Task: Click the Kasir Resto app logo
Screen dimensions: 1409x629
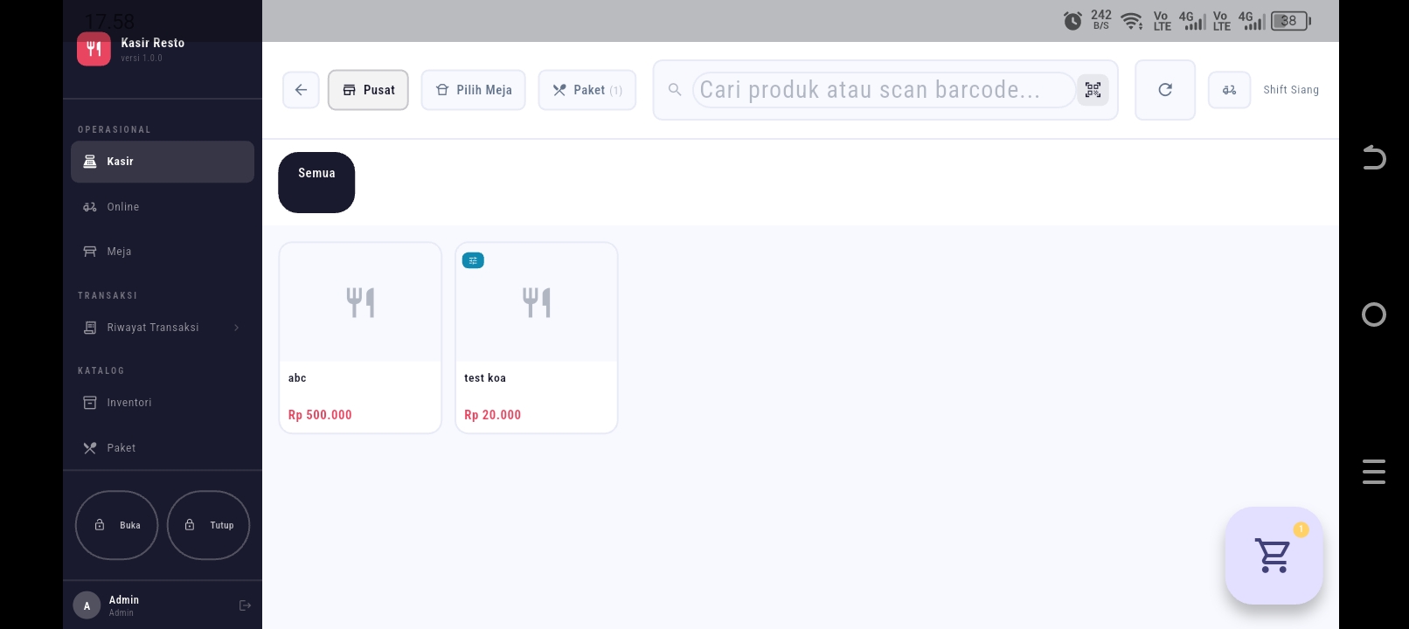Action: (94, 49)
